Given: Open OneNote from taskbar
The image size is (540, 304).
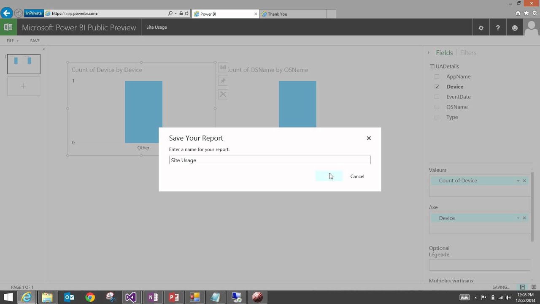Looking at the screenshot, I should pos(152,297).
